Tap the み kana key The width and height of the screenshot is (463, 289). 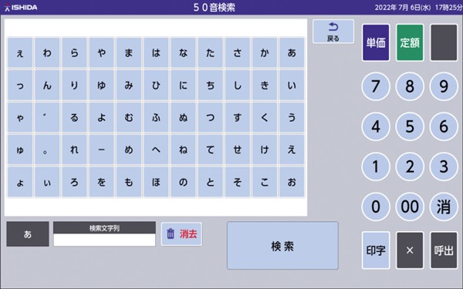[x=129, y=86]
